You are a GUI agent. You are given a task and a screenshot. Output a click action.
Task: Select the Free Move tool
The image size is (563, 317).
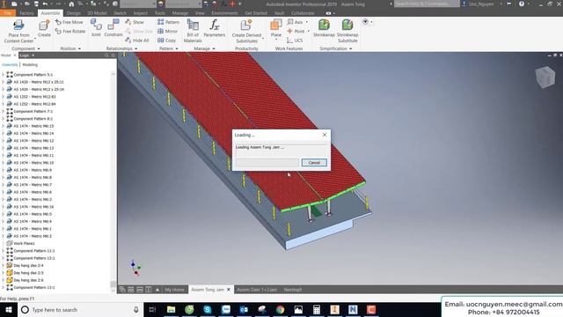(x=69, y=22)
